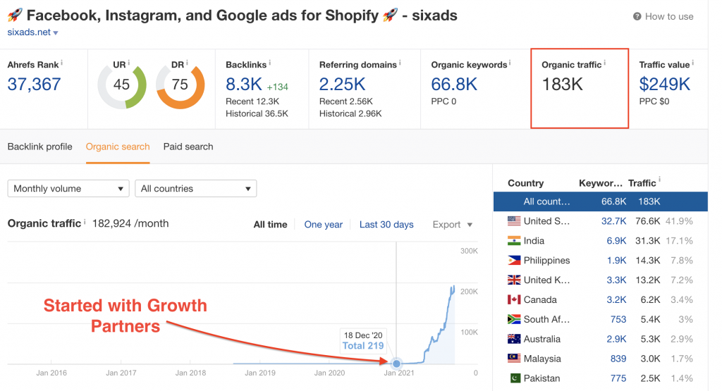Switch to the Paid search tab
Screen dimensions: 722x391
click(188, 147)
